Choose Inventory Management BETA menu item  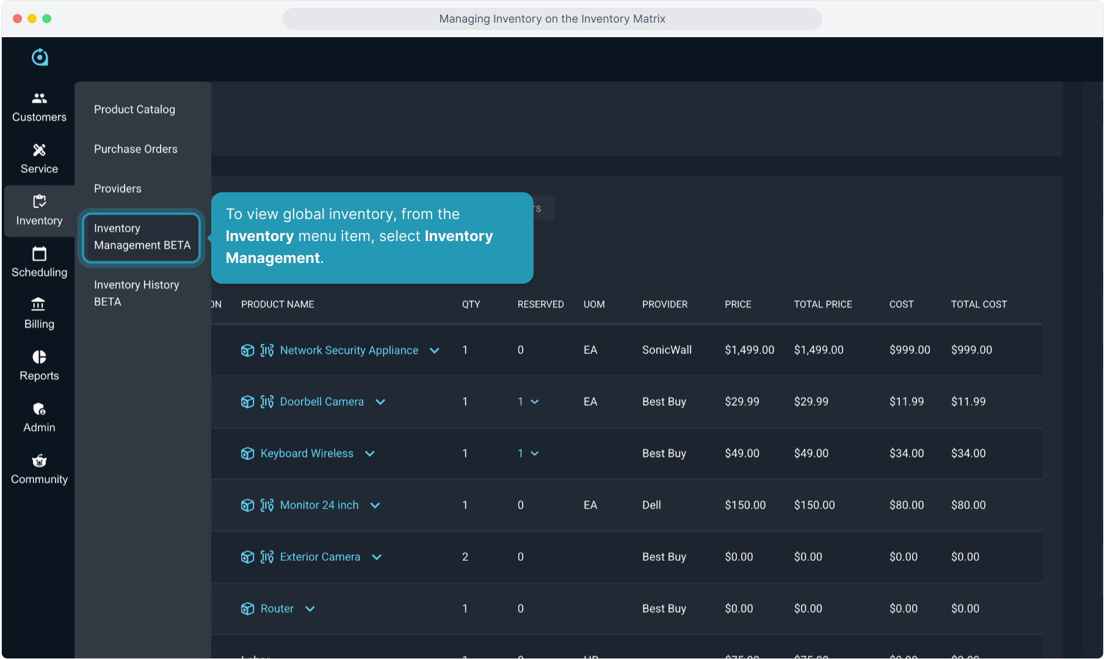tap(142, 237)
